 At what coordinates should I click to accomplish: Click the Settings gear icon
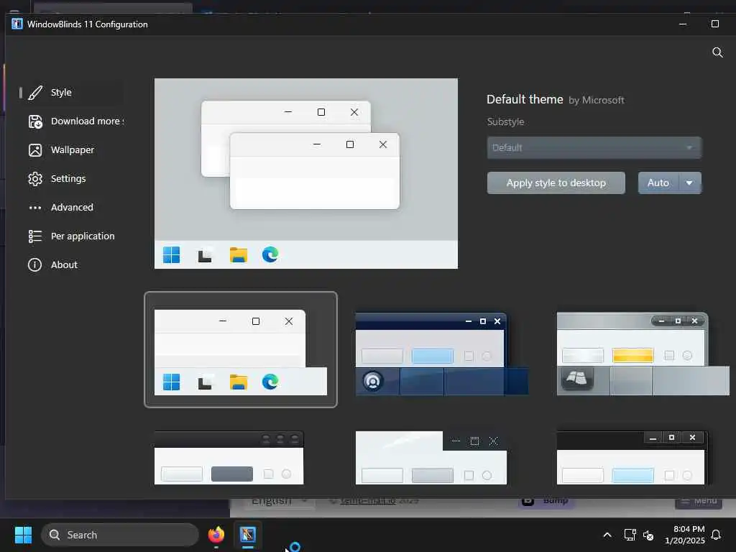[x=35, y=179]
